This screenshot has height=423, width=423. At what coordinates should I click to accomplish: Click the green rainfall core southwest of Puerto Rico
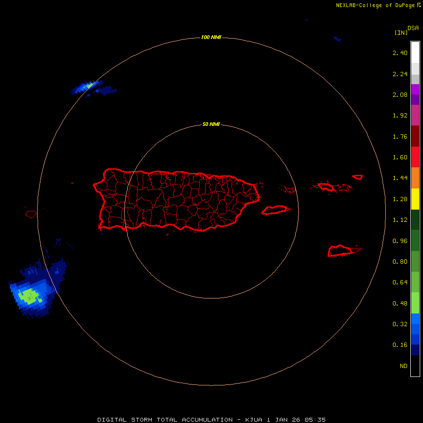point(30,297)
